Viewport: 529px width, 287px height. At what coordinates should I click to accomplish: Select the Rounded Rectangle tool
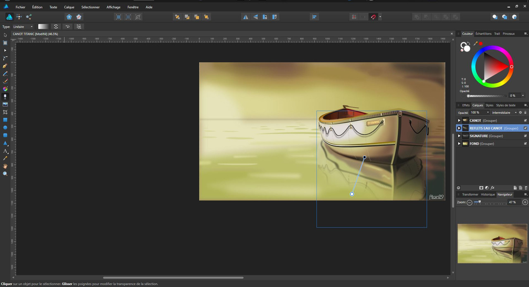tap(5, 135)
